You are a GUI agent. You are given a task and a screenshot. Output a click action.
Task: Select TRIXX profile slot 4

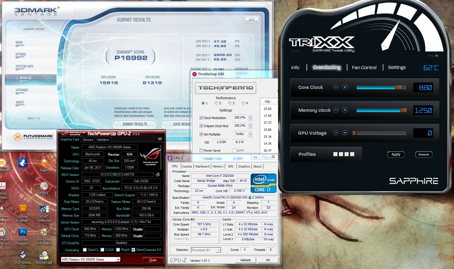tap(352, 154)
